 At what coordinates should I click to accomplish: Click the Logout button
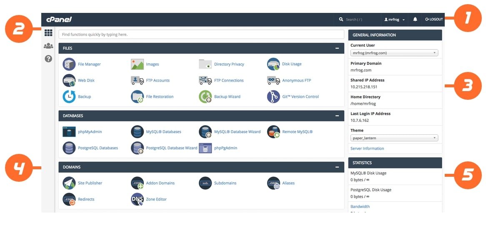coord(434,20)
